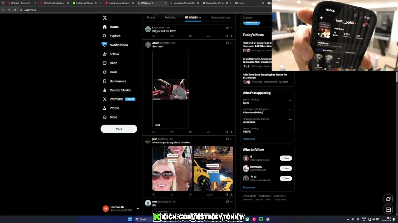This screenshot has width=398, height=223.
Task: Follow the @tiamrunningwild account
Action: [x=286, y=178]
